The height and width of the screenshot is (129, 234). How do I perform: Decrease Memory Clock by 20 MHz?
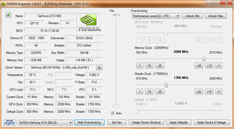coord(160,66)
